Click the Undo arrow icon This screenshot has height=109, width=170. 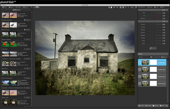point(114,7)
